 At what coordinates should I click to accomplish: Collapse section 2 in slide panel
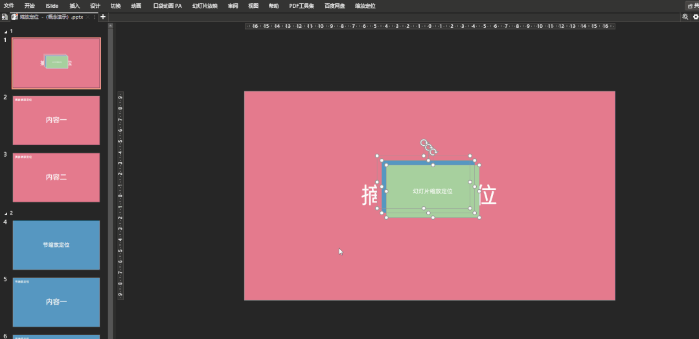[6, 213]
